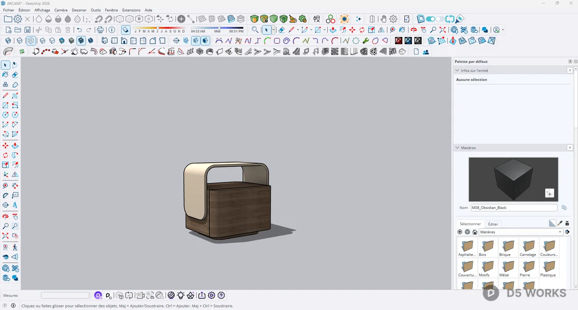Toggle the blue switch in top-right toolbar
Image resolution: width=578 pixels, height=310 pixels.
[430, 19]
